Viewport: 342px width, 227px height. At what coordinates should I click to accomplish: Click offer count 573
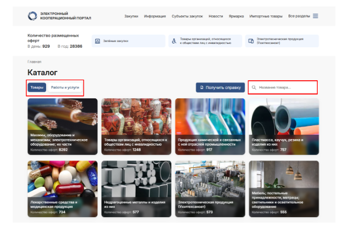(209, 212)
